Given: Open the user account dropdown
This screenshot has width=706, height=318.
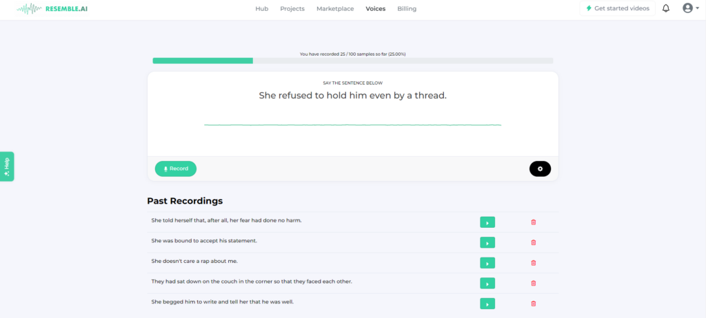Looking at the screenshot, I should point(689,9).
